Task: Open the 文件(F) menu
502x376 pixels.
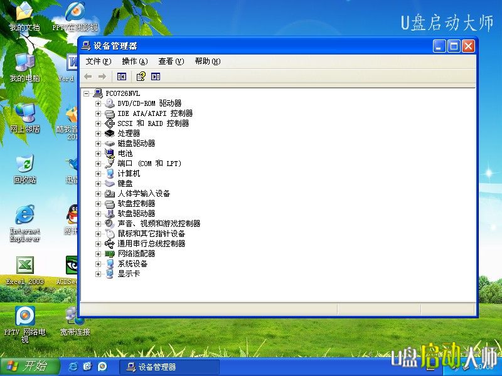Action: pos(98,61)
